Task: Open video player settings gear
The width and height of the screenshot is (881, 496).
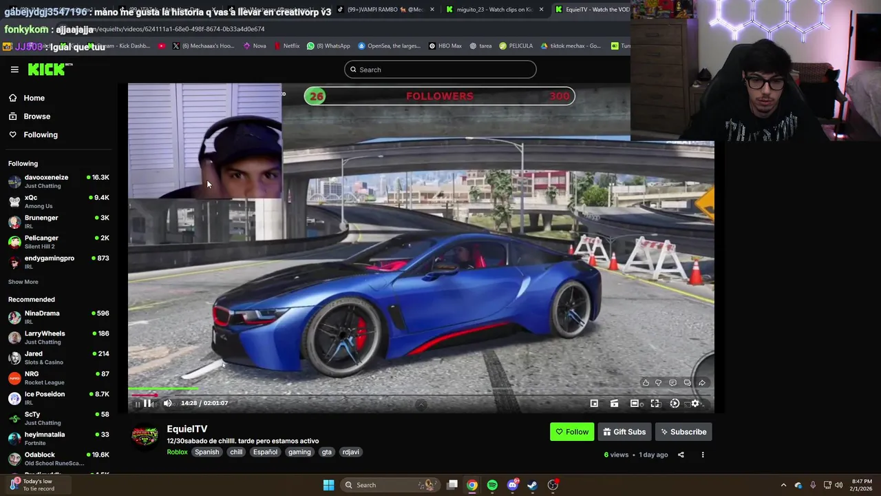Action: 695,403
